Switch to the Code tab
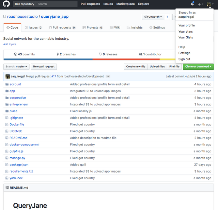This screenshot has height=210, width=218. [12, 28]
